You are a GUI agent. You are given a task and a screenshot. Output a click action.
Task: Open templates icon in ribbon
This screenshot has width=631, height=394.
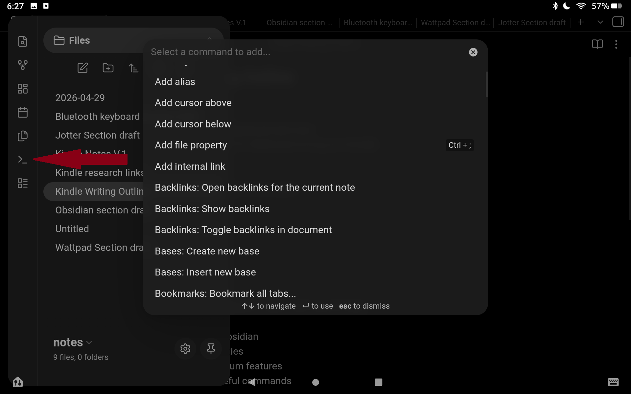click(x=22, y=136)
